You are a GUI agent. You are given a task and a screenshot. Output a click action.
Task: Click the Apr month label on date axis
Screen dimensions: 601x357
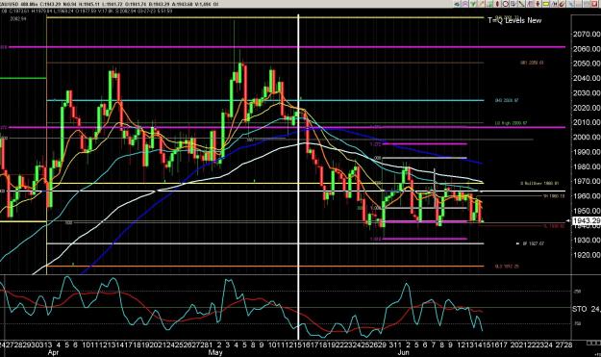tap(53, 352)
